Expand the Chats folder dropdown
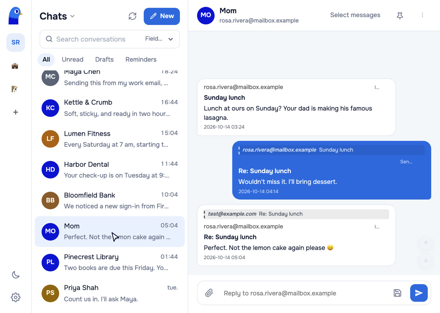Image resolution: width=440 pixels, height=313 pixels. click(x=72, y=16)
